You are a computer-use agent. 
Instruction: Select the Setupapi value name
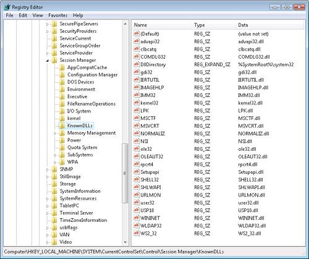tap(150, 172)
